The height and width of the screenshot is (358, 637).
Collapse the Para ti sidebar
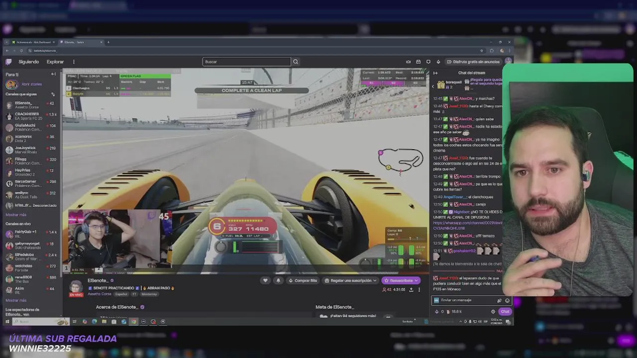[x=53, y=74]
